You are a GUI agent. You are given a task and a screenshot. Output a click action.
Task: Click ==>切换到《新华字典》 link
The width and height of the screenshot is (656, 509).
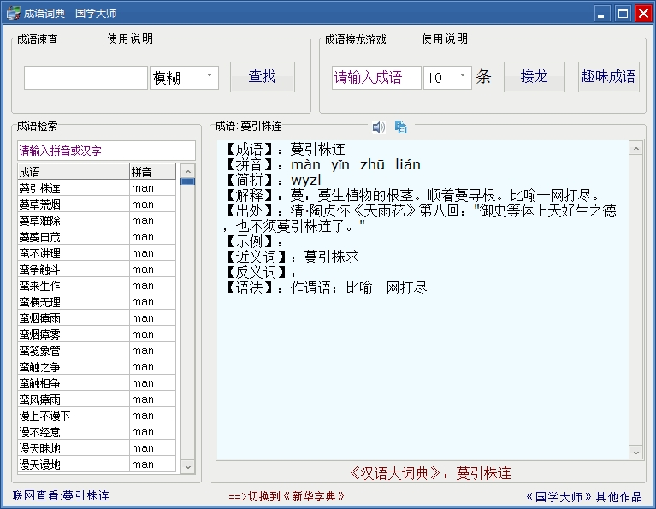tap(287, 496)
